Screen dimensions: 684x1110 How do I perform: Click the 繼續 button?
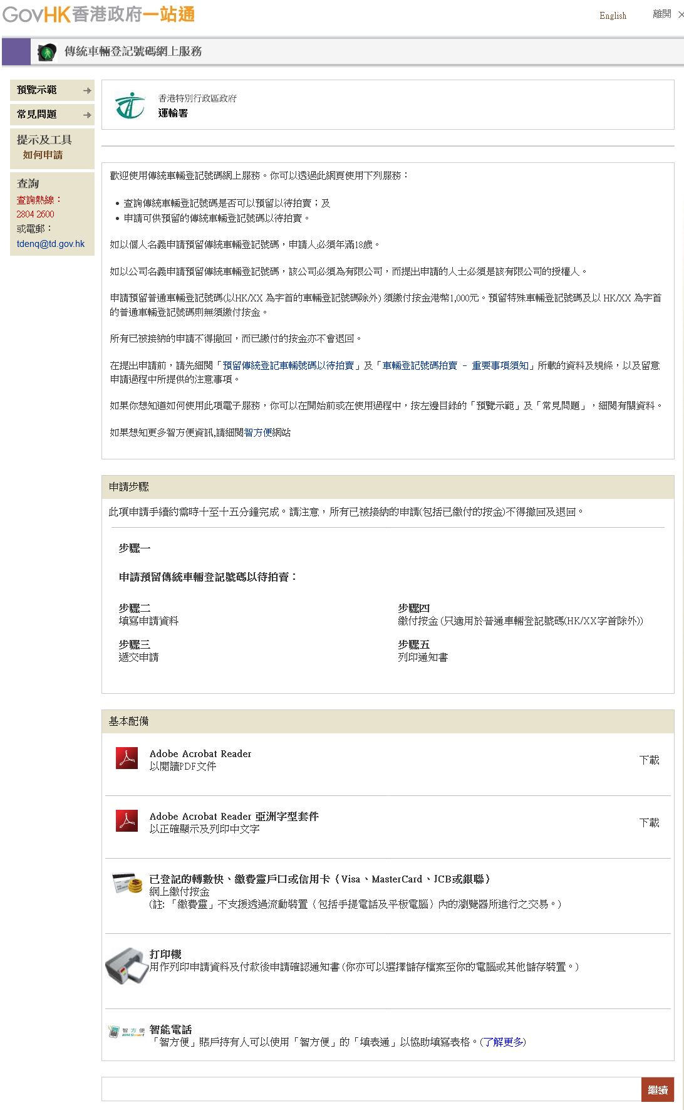click(x=658, y=1090)
